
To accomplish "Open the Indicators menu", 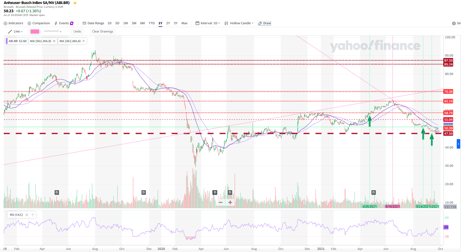I will click(x=14, y=23).
